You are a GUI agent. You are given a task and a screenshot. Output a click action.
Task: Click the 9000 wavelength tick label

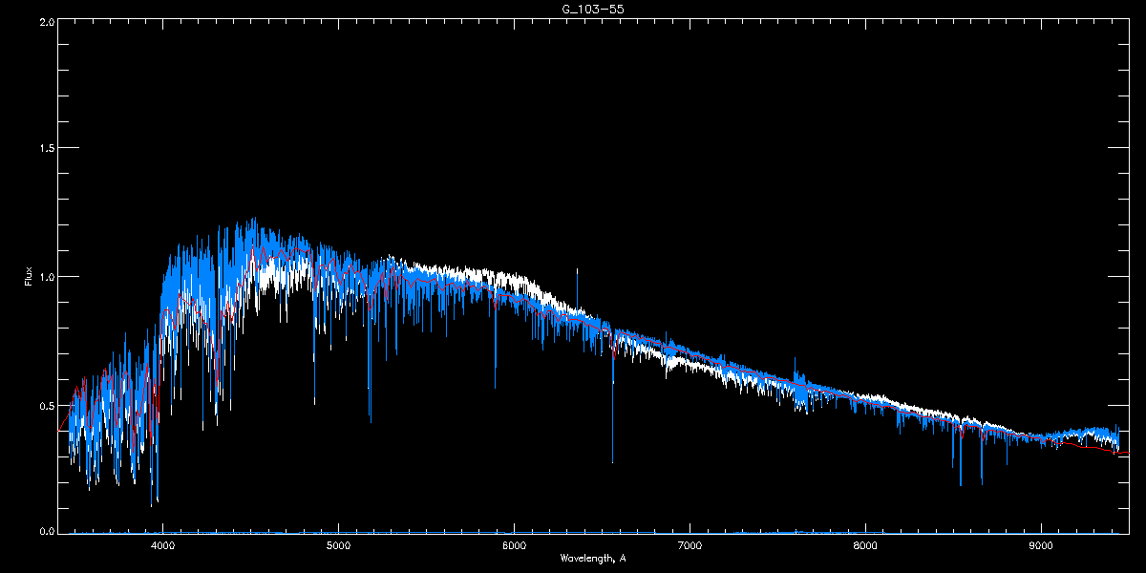(x=1041, y=545)
